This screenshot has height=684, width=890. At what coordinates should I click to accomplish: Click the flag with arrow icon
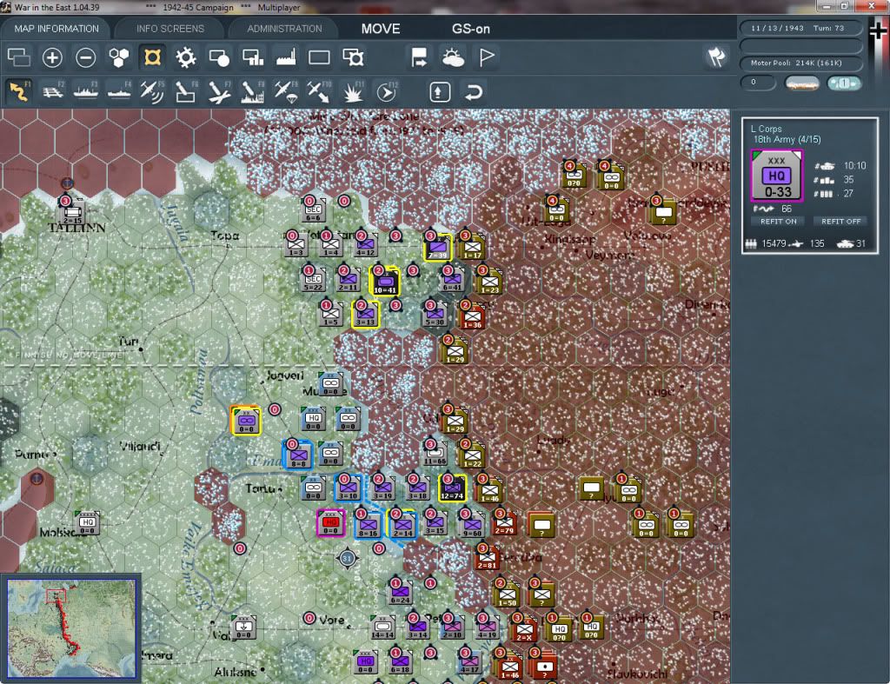click(x=419, y=57)
